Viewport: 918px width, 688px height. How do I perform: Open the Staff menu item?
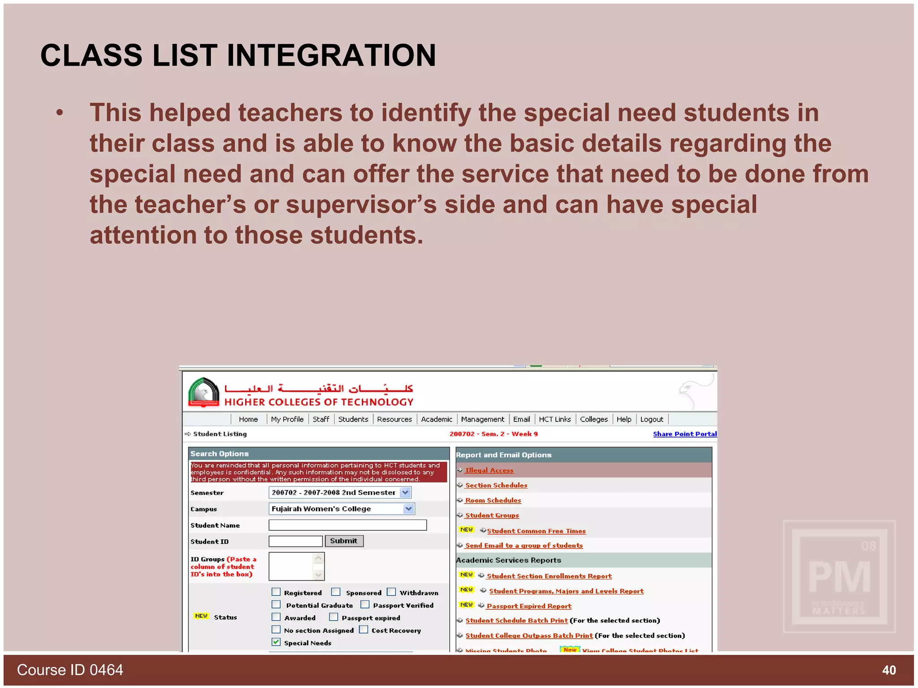coord(321,419)
